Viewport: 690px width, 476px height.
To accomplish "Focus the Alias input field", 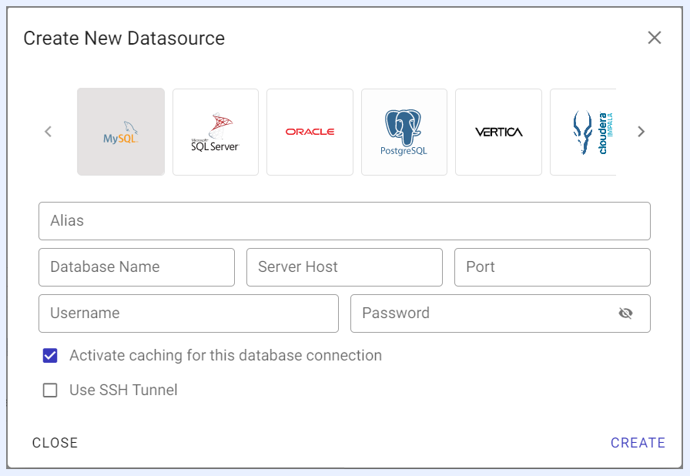I will click(x=344, y=221).
